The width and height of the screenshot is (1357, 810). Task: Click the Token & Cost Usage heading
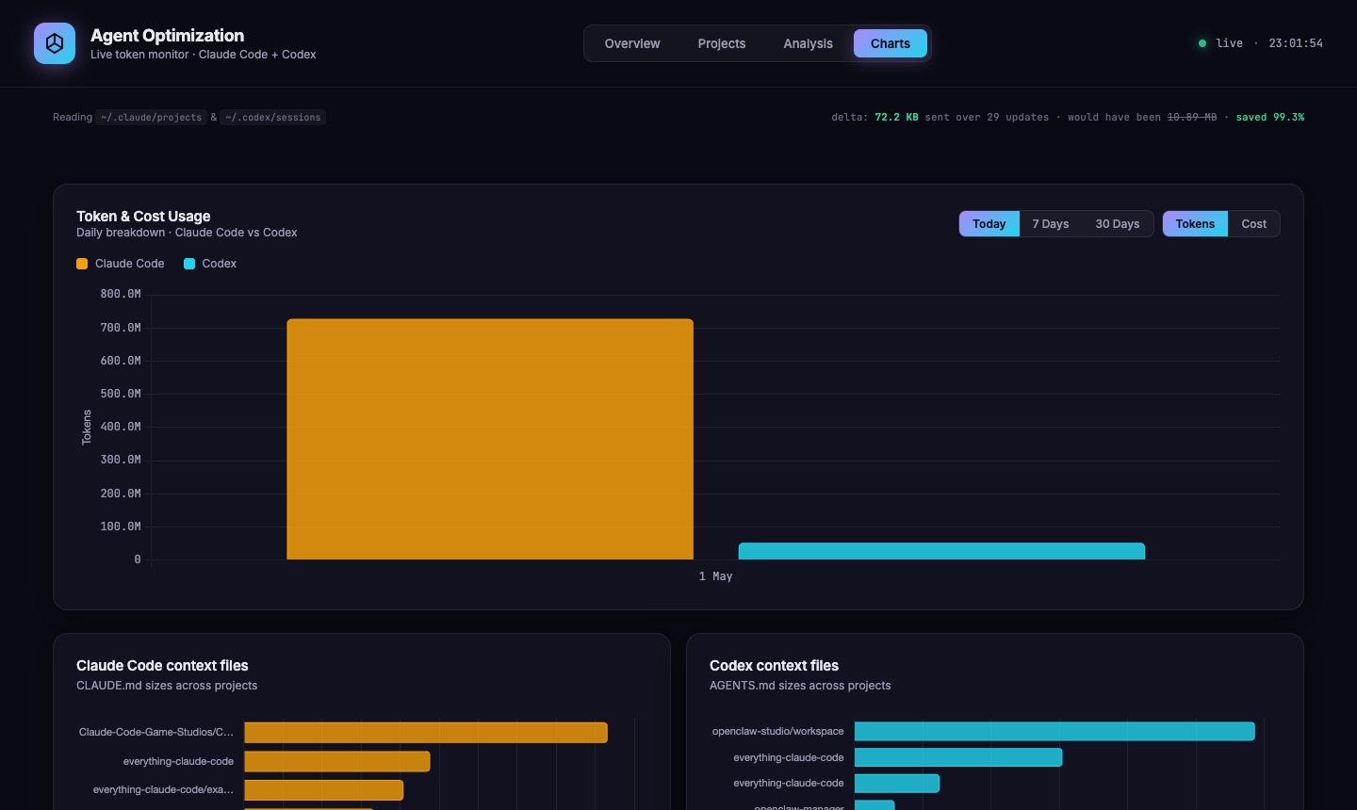click(x=143, y=217)
